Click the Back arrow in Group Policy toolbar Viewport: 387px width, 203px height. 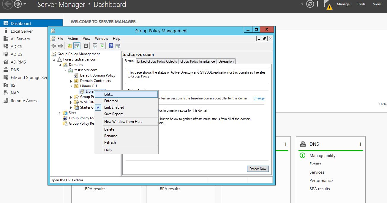point(54,46)
